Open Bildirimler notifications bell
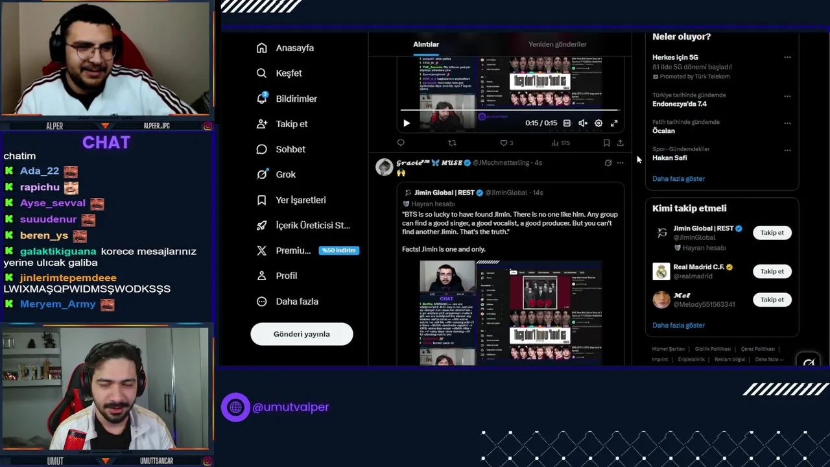 pyautogui.click(x=262, y=99)
